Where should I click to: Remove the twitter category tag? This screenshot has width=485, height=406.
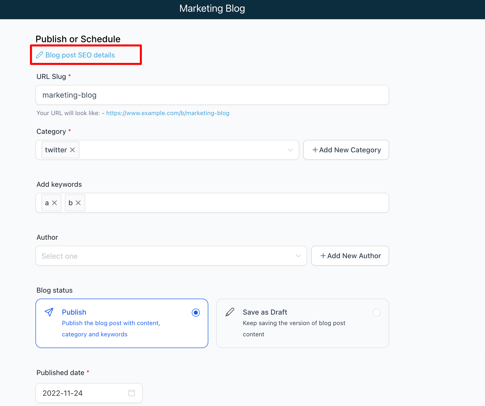click(x=72, y=150)
